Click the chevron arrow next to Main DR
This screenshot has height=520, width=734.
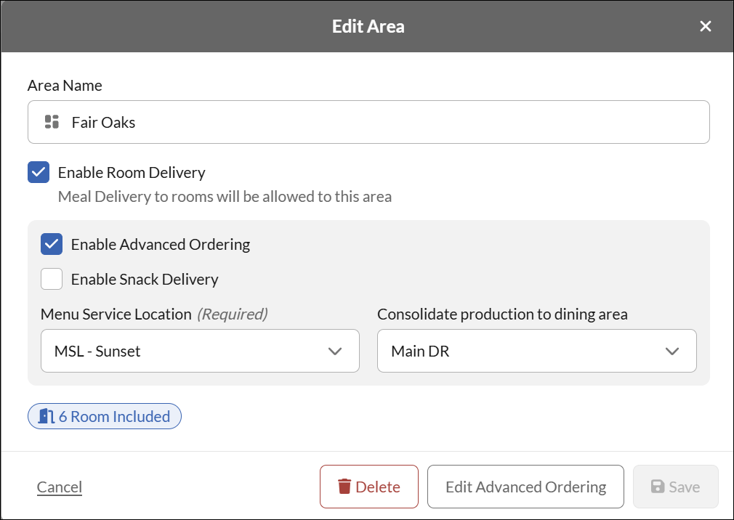(672, 352)
